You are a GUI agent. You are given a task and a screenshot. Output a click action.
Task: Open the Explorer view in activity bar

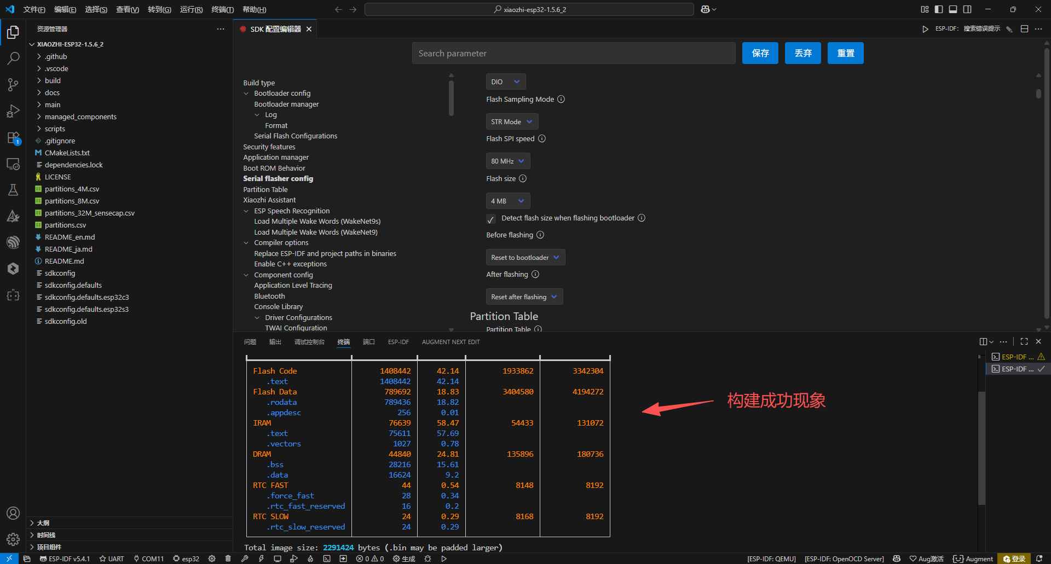(13, 32)
